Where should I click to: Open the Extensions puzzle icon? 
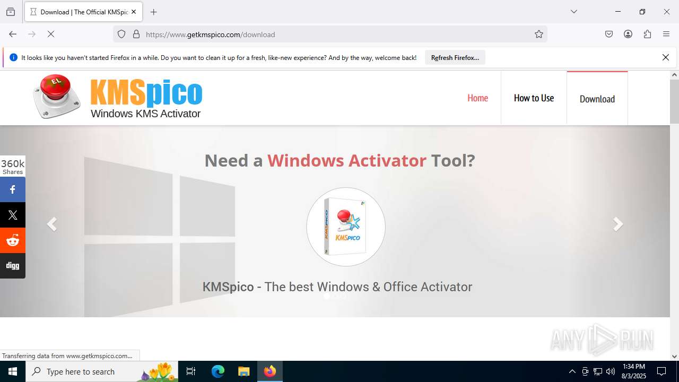coord(647,34)
